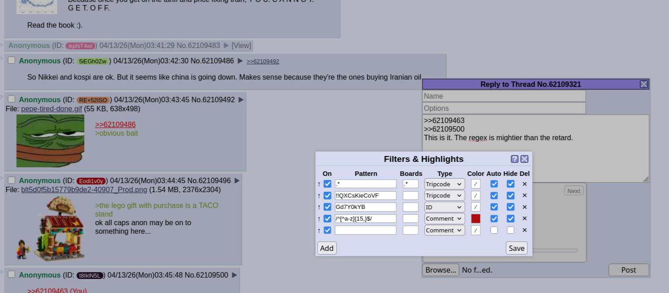Open post menu arrow for No.62109486
The height and width of the screenshot is (293, 669).
[241, 61]
